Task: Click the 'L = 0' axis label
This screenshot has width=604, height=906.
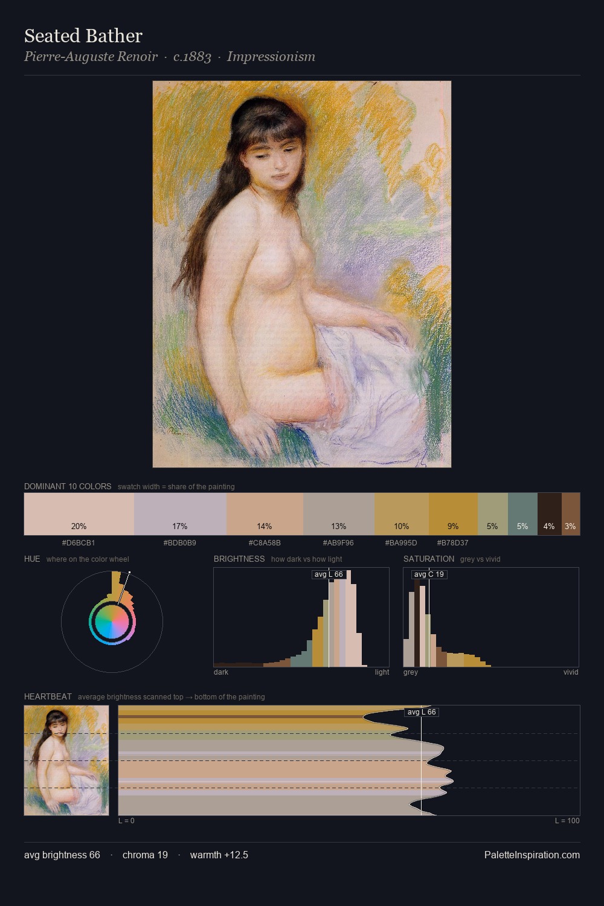Action: tap(126, 821)
